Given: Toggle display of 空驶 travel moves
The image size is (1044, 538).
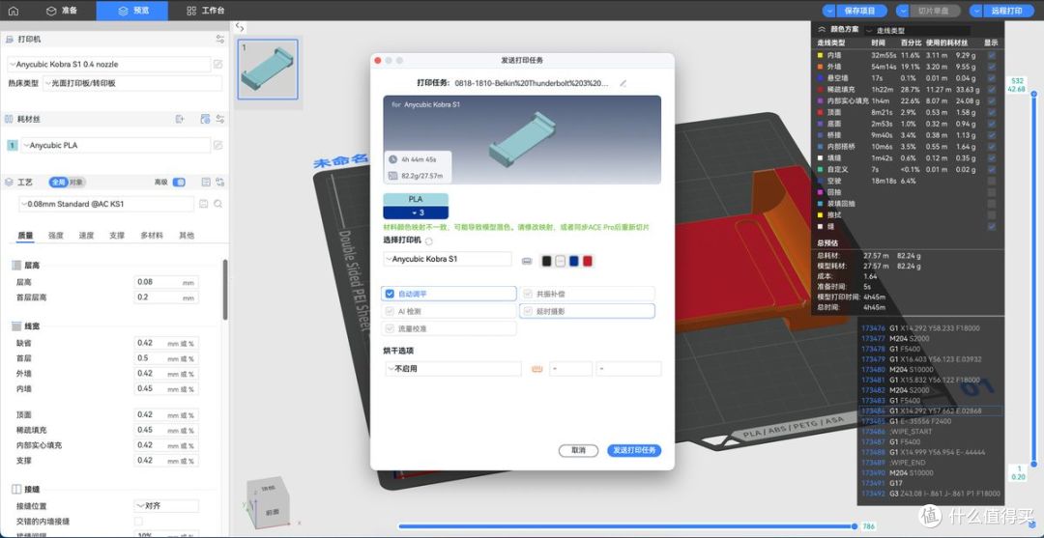Looking at the screenshot, I should (992, 181).
